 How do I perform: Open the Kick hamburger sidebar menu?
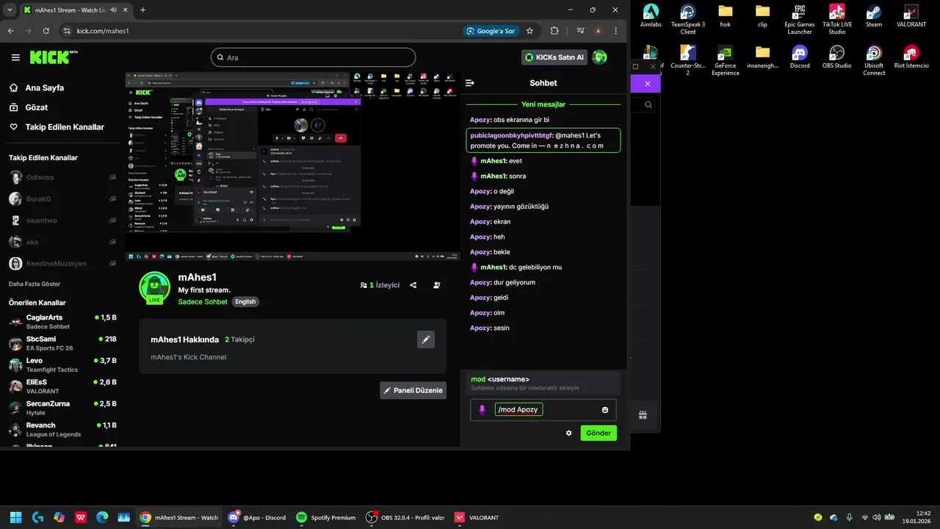[x=15, y=57]
